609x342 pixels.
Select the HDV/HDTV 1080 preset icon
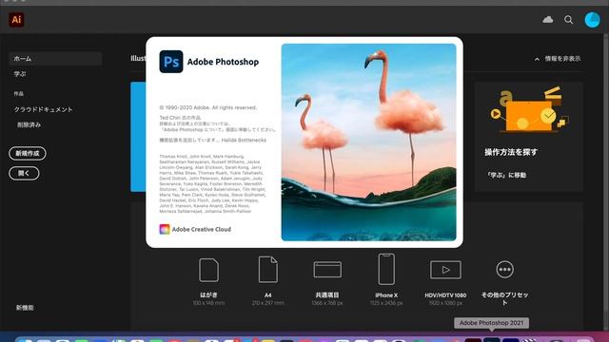click(445, 270)
